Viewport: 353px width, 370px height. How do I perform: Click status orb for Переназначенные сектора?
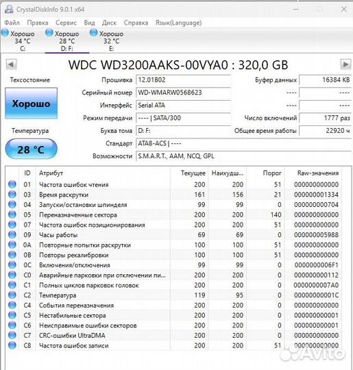[12, 214]
